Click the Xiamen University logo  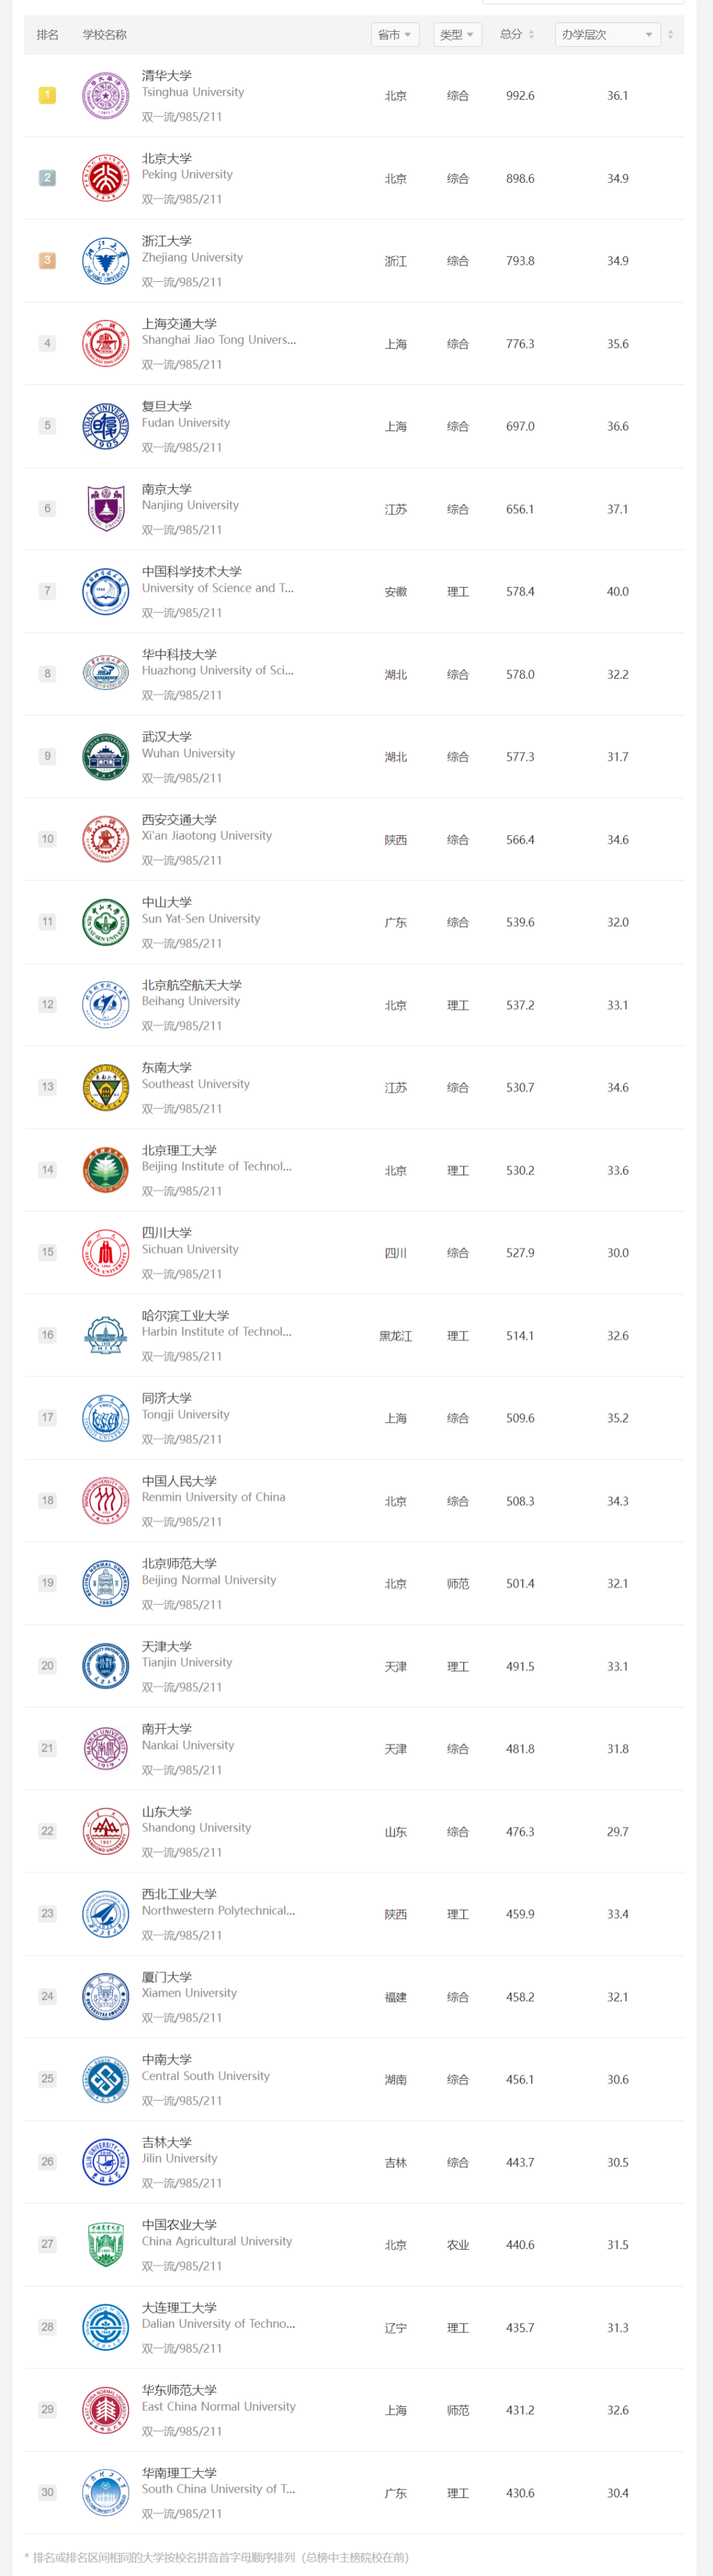(x=105, y=1997)
